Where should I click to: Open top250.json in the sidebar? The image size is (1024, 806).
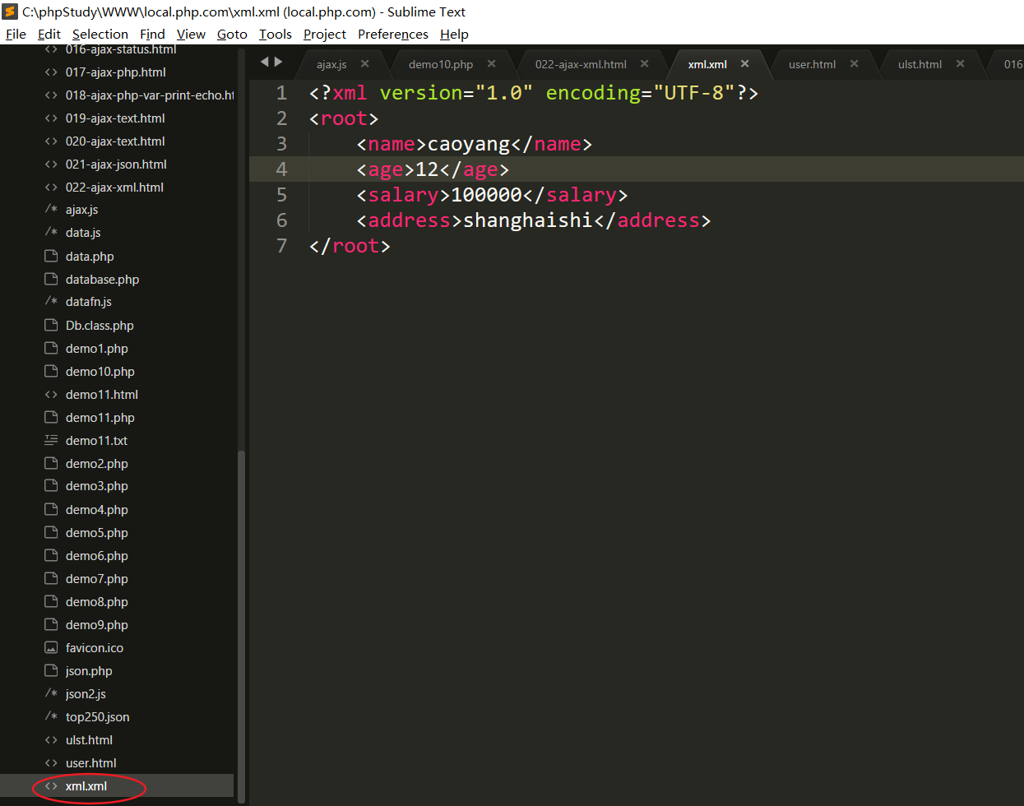pyautogui.click(x=97, y=717)
